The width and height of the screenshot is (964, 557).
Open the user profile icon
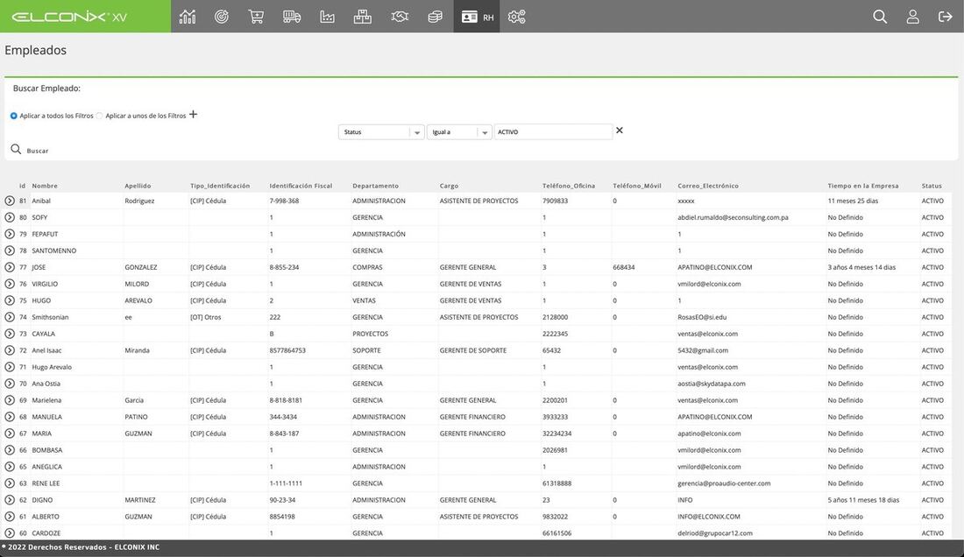(913, 17)
